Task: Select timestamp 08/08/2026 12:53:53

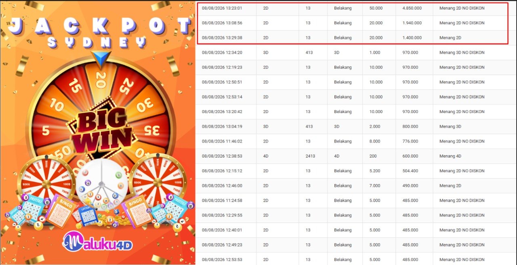Action: pyautogui.click(x=222, y=260)
